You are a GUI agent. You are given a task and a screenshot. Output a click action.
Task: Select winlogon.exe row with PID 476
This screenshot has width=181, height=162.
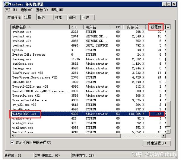(x=88, y=123)
